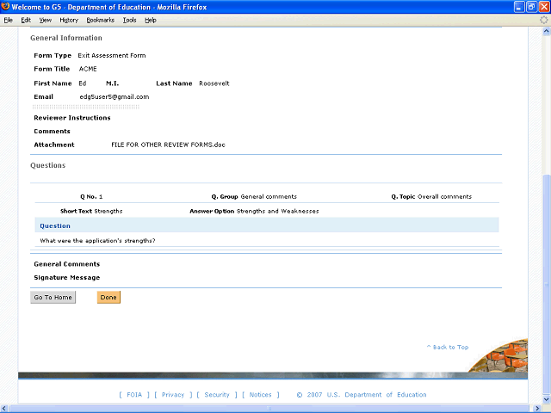
Task: Click the vertical scrollbar up arrow
Action: coord(546,32)
